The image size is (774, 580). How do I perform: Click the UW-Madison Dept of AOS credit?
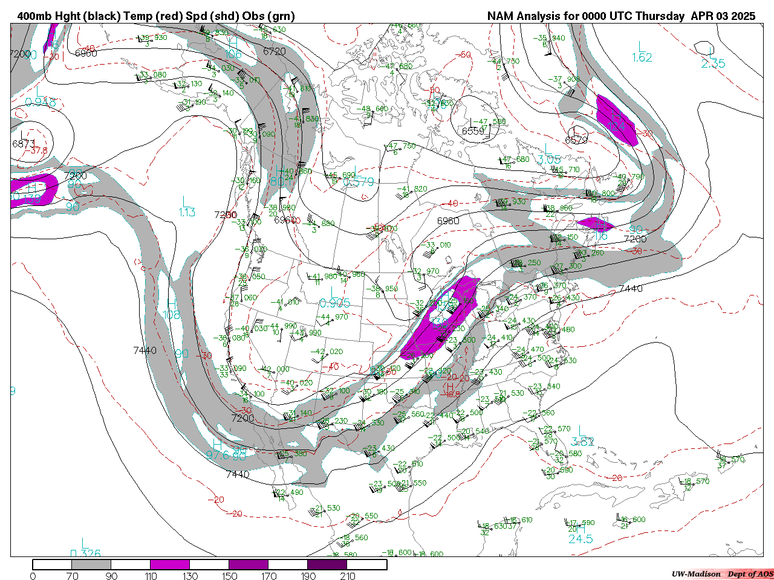722,574
